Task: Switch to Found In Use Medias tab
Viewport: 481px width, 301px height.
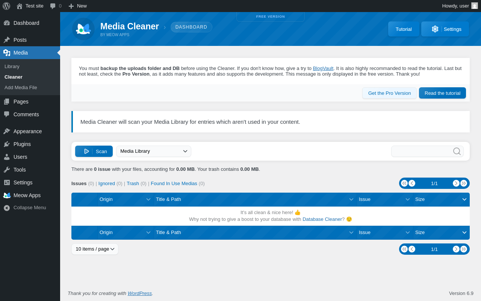Action: 174,184
